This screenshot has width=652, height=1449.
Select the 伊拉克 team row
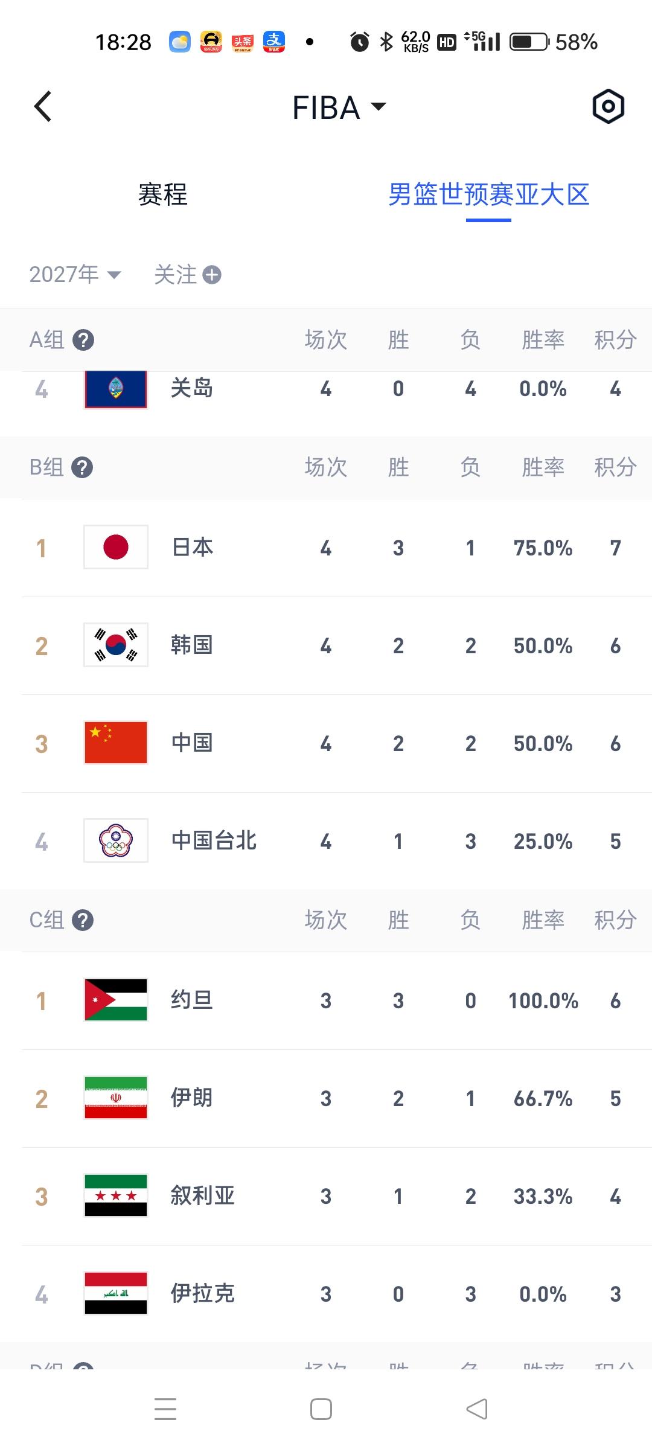326,1294
